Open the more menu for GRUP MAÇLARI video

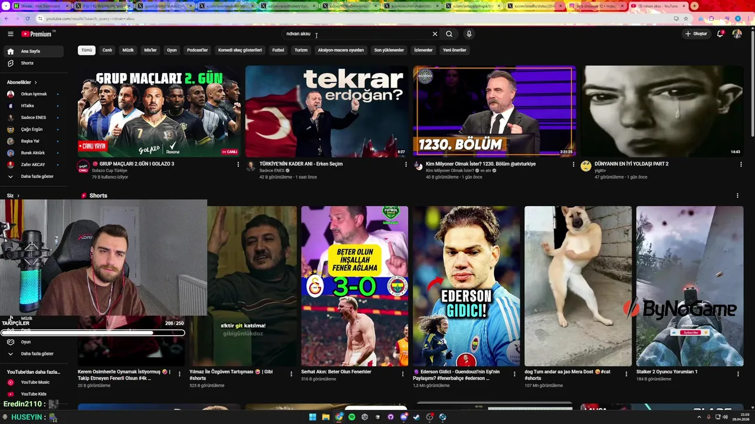[x=238, y=164]
